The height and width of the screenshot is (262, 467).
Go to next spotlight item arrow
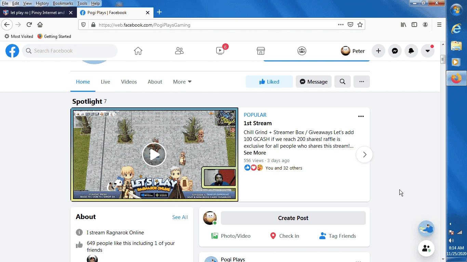pos(364,155)
